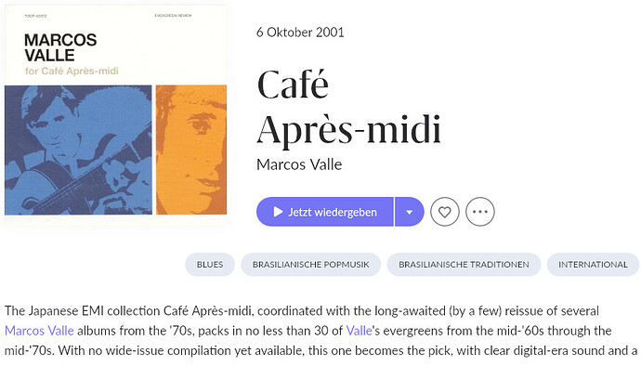Follow the Valle link in the description
641x379 pixels.
(359, 331)
